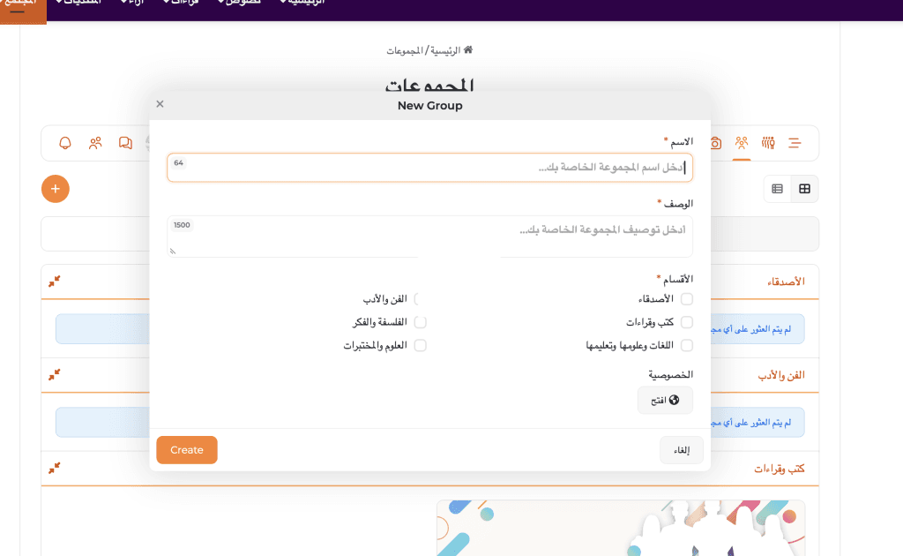Open the المنتديات menu in top navigation

pos(78,3)
